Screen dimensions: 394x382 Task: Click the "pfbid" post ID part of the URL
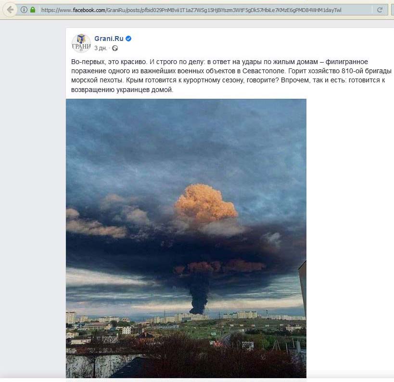[x=241, y=10]
